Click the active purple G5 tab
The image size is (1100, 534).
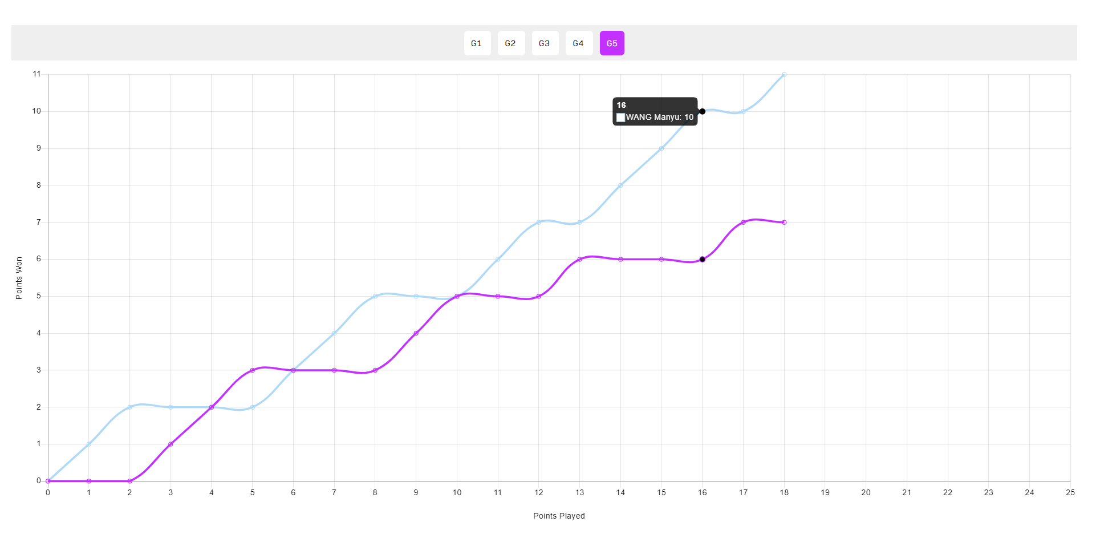(612, 43)
